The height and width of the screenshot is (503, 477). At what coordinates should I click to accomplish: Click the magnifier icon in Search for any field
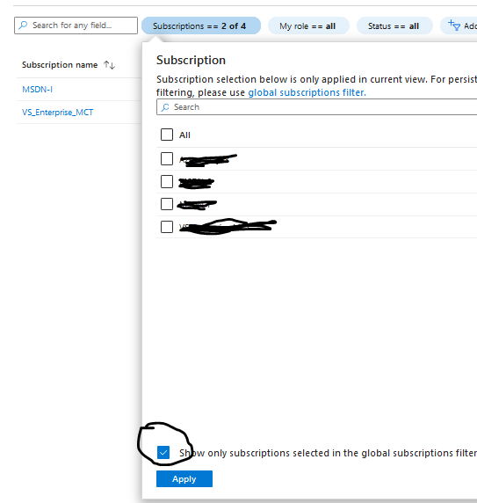coord(23,26)
